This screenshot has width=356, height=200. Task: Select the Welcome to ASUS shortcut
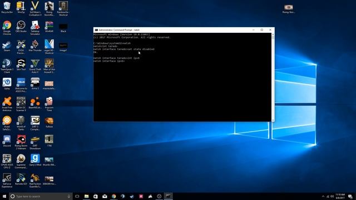coord(21,85)
